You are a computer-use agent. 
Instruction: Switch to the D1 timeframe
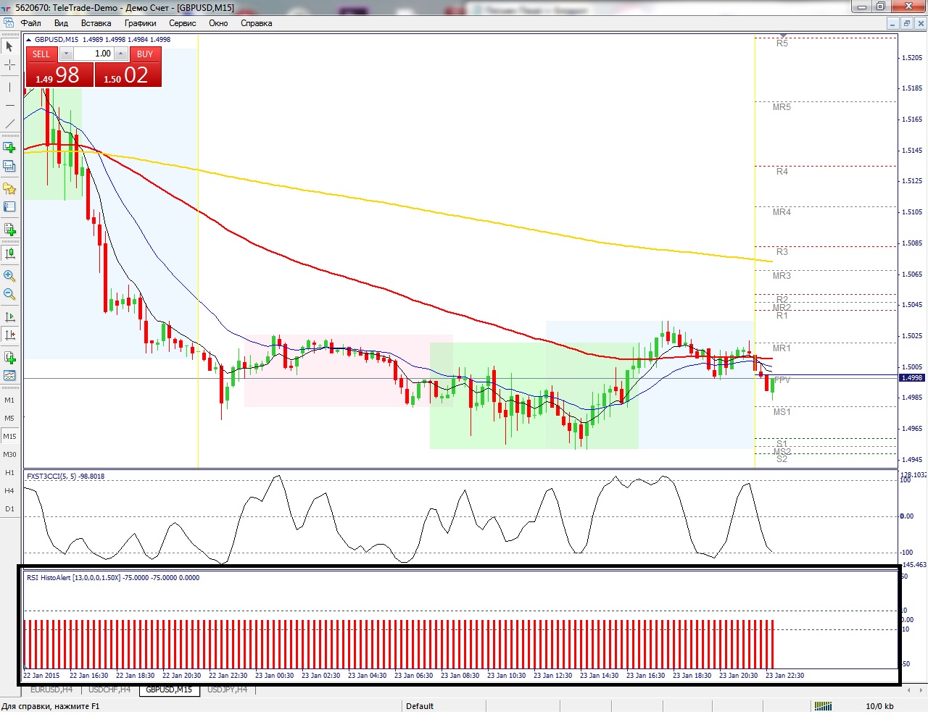point(9,508)
